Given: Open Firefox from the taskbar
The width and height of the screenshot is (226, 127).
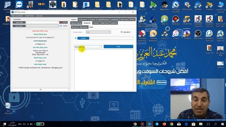Looking at the screenshot, I should tap(164, 124).
